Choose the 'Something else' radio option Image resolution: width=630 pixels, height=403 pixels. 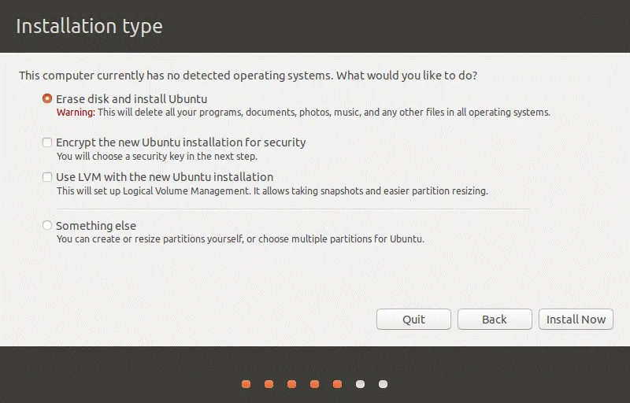pos(48,226)
